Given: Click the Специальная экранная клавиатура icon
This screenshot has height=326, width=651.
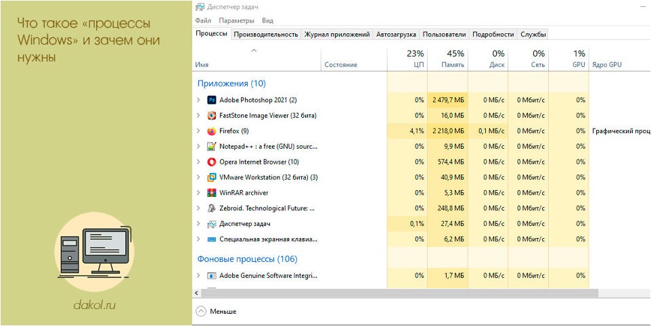Looking at the screenshot, I should 212,239.
